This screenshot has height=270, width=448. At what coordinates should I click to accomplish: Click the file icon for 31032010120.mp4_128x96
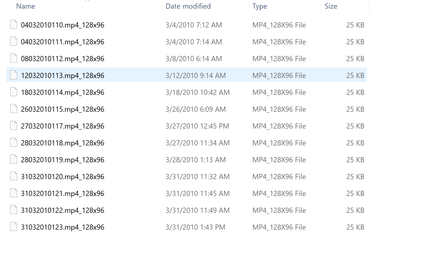[x=13, y=176]
